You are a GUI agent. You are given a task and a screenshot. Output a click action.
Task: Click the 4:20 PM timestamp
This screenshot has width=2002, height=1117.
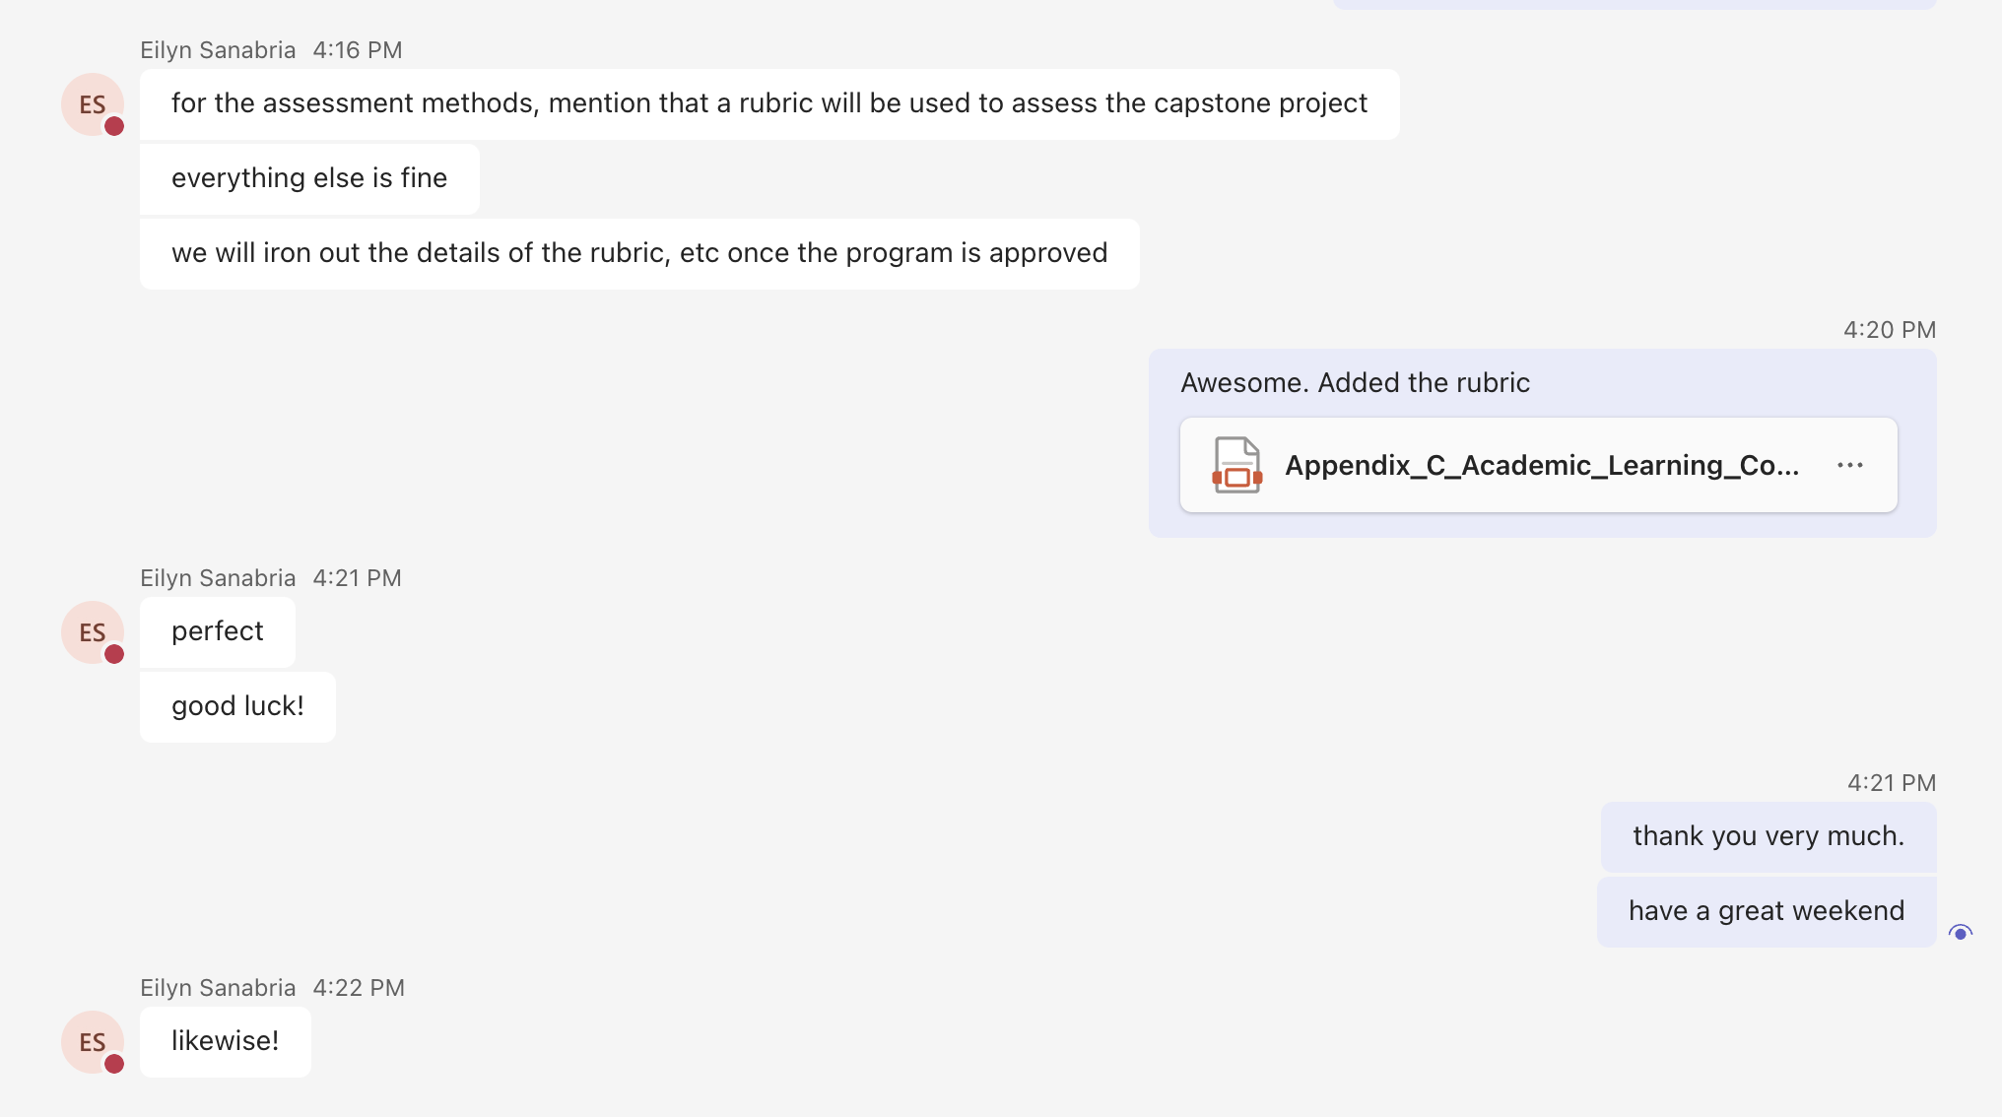1889,330
